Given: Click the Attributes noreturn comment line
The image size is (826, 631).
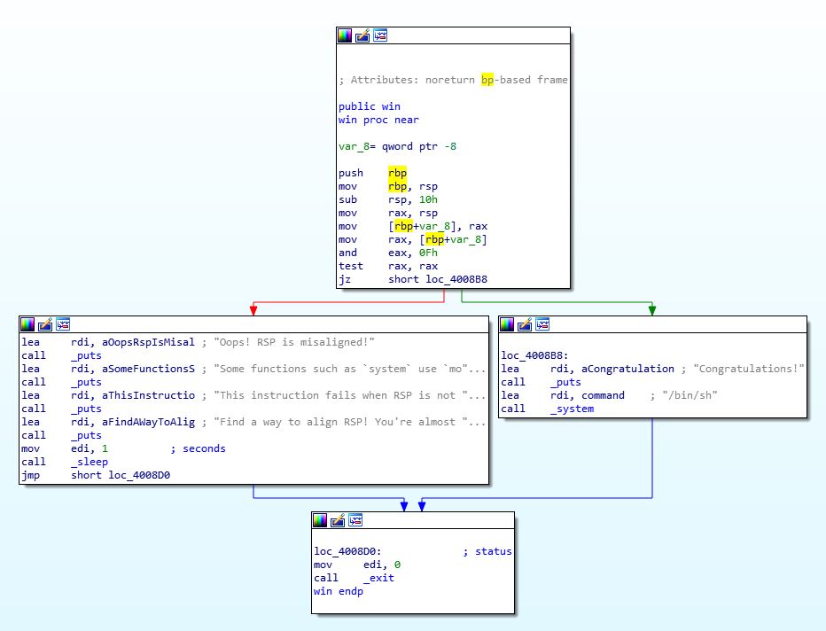Looking at the screenshot, I should click(x=453, y=80).
